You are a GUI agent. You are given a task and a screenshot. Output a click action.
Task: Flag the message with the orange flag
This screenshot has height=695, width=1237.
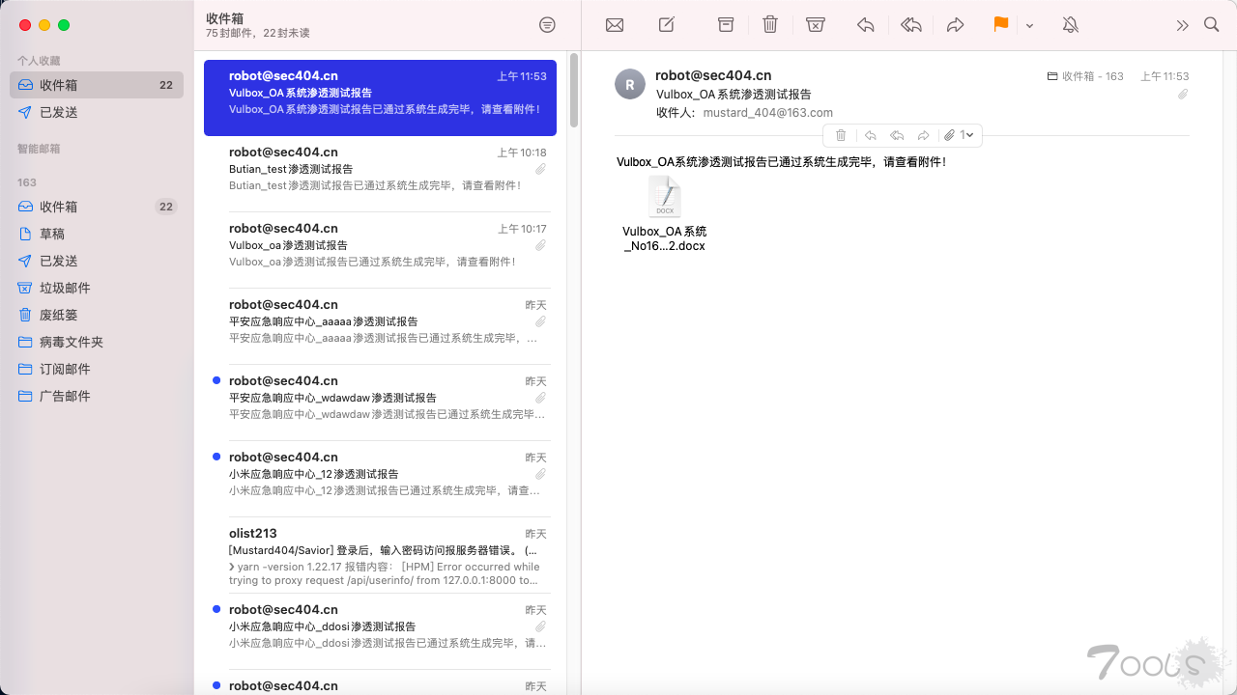pyautogui.click(x=1001, y=25)
